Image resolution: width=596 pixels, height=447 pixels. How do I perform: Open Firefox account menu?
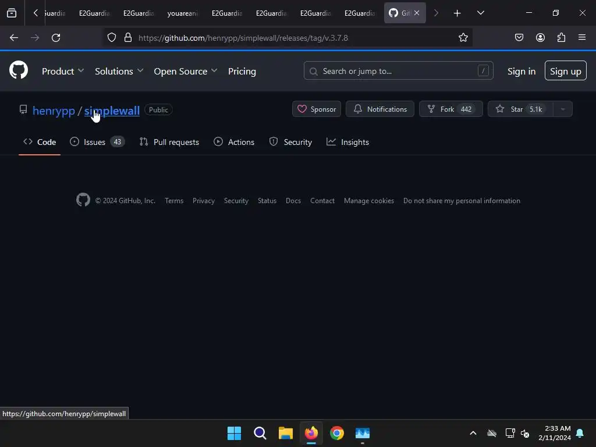tap(540, 38)
